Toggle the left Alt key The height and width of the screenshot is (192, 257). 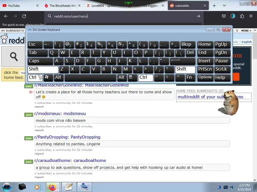[59, 78]
